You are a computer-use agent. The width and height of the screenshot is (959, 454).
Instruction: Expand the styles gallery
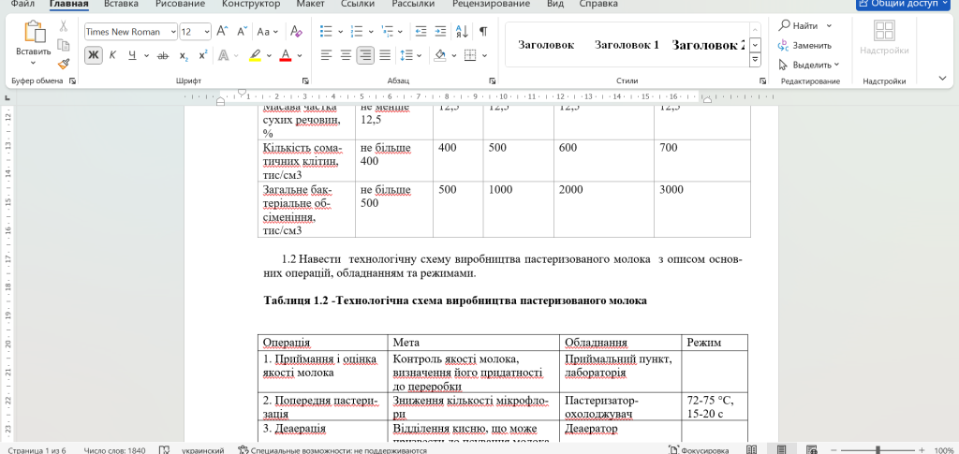click(756, 60)
